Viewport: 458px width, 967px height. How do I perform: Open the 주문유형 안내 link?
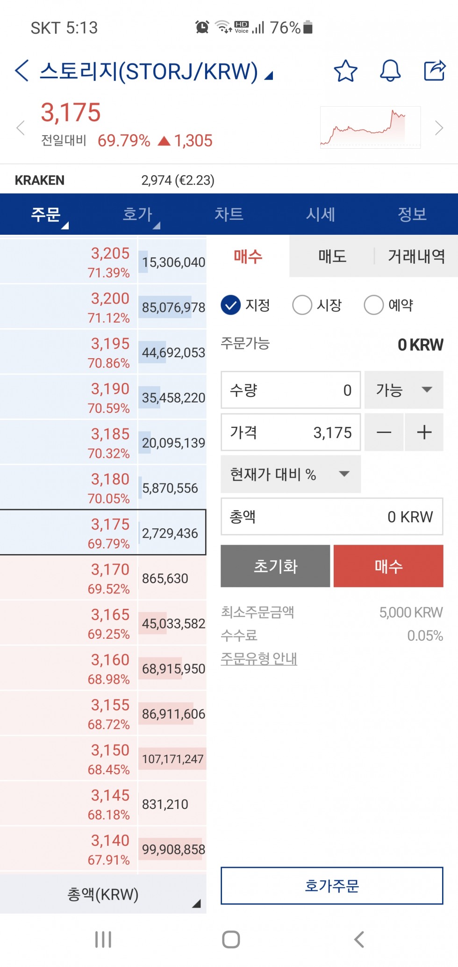[x=259, y=658]
